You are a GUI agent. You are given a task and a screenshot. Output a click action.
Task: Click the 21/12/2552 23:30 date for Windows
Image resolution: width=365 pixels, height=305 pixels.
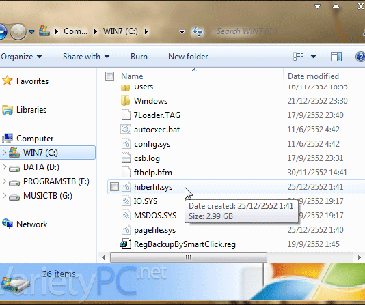pyautogui.click(x=318, y=101)
